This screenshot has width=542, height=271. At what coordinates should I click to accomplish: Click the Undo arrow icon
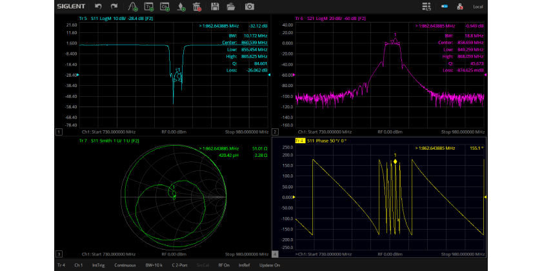coord(99,6)
